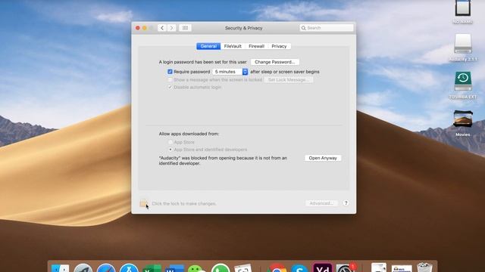Click the 'Allow apps downloaded from:' label
The height and width of the screenshot is (272, 485).
click(x=189, y=134)
